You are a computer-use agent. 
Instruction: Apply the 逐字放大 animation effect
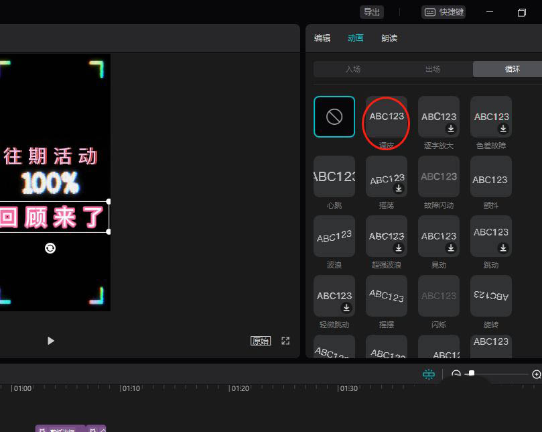tap(438, 116)
